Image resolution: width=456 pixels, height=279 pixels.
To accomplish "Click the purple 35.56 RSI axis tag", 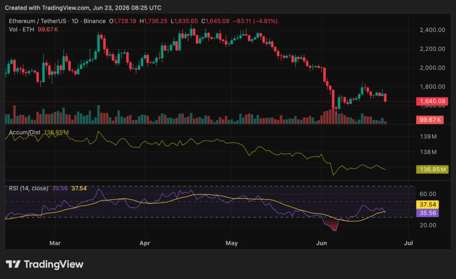I will tap(428, 213).
